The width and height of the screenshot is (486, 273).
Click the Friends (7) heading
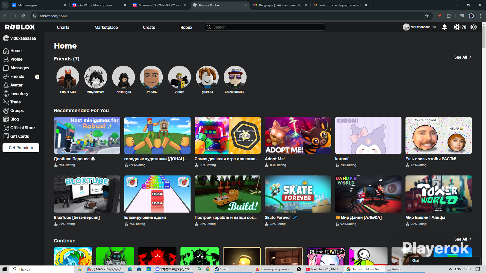tap(67, 59)
